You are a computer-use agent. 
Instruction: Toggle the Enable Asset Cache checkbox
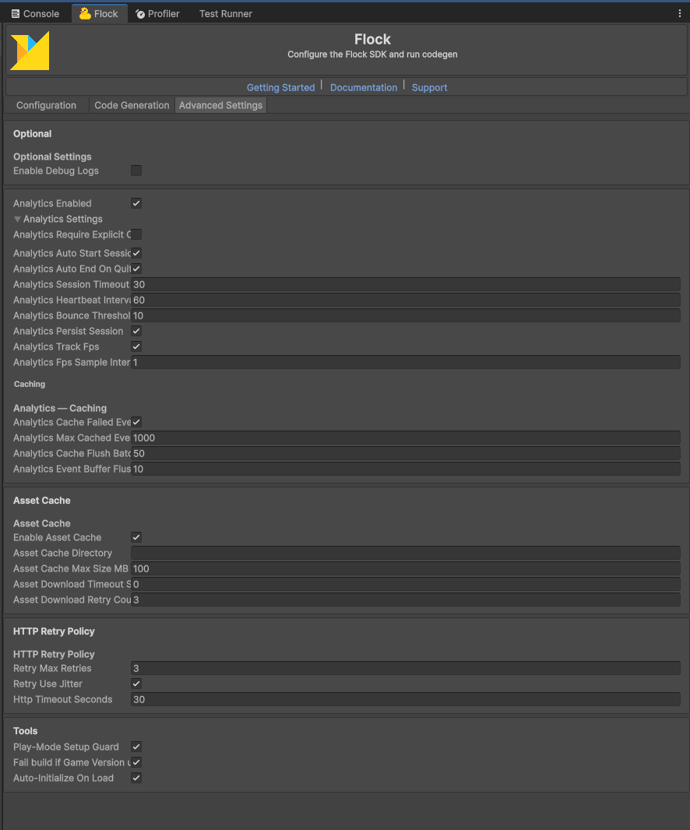point(136,537)
